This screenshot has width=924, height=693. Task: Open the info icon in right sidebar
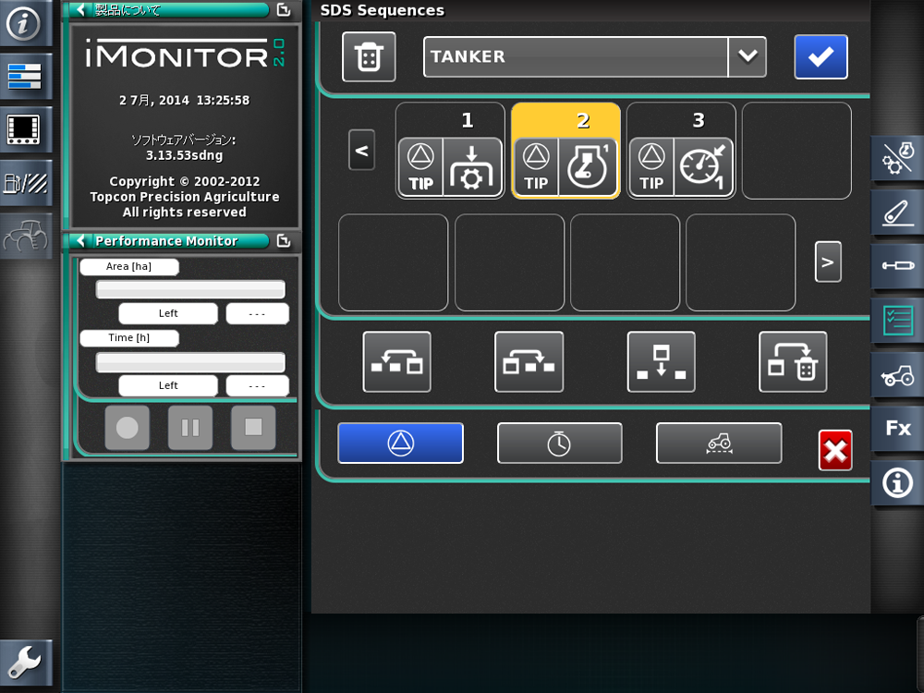coord(897,483)
